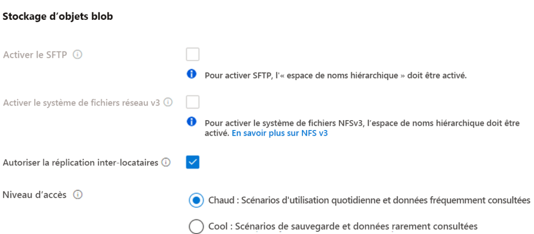Open the En savoir plus sur NFS v3 link
Viewport: 534px width, 234px height.
pos(280,134)
